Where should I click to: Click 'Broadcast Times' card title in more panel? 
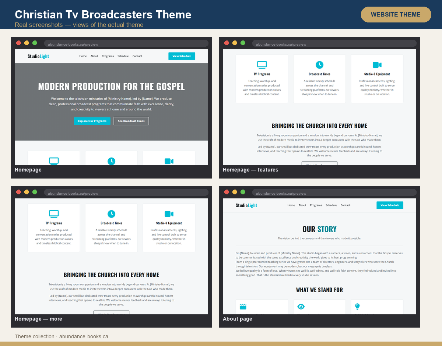coord(111,223)
